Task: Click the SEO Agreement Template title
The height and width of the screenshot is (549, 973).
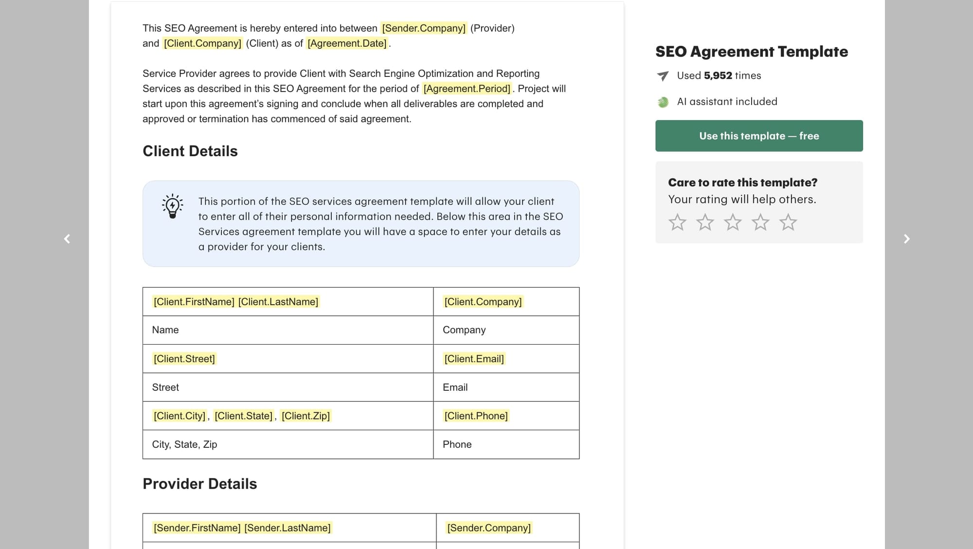Action: [x=751, y=52]
